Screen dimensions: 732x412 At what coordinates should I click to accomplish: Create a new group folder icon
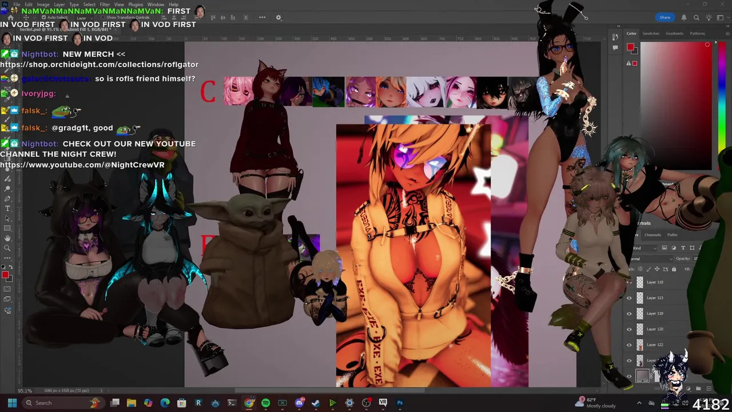(698, 389)
